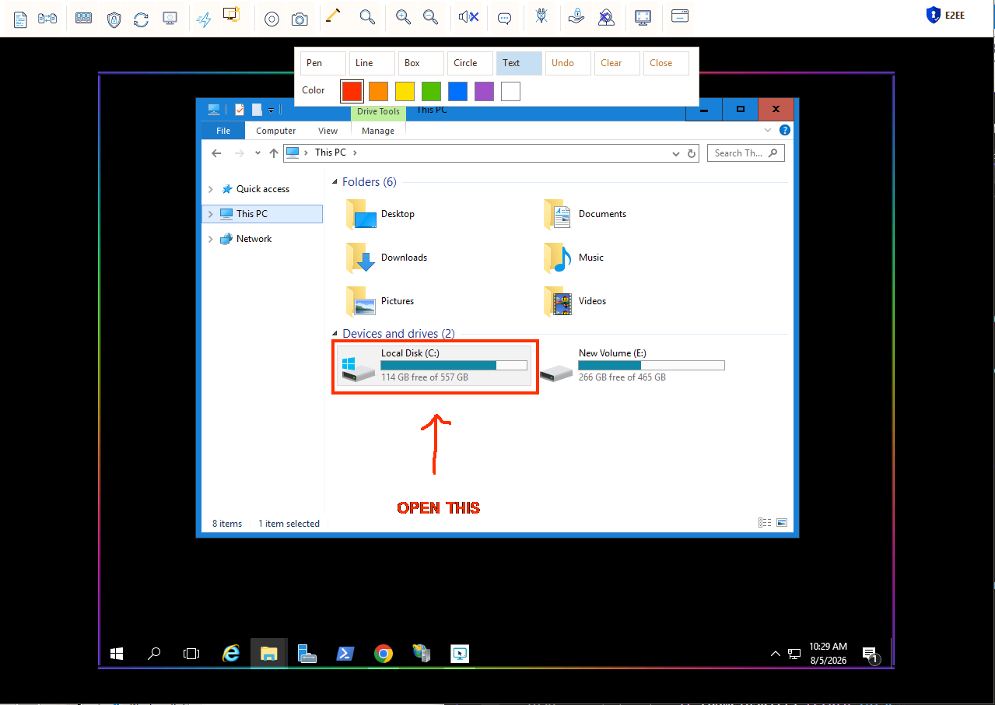The width and height of the screenshot is (995, 705).
Task: Open the Quick Access Toolbar customize dropdown
Action: point(271,111)
